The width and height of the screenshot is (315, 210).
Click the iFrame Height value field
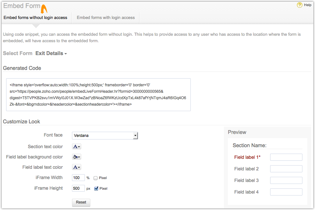click(78, 188)
